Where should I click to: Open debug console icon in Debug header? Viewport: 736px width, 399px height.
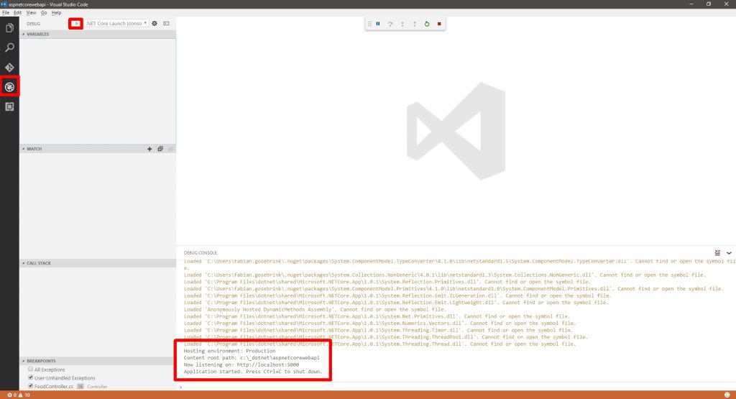point(167,24)
